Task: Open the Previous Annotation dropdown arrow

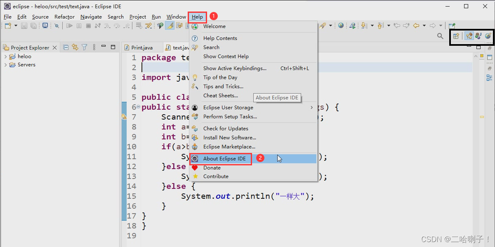Action: [x=389, y=26]
